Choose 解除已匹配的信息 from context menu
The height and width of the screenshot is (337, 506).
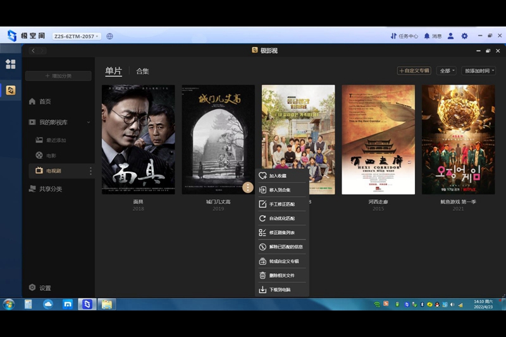pos(281,247)
